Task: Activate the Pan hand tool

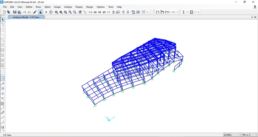Action: pyautogui.click(x=80, y=12)
